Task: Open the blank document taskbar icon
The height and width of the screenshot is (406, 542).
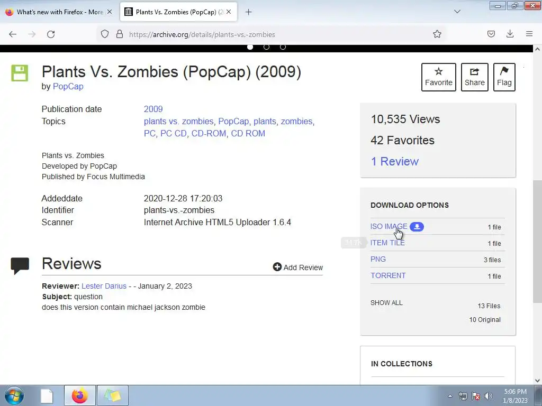Action: 47,395
